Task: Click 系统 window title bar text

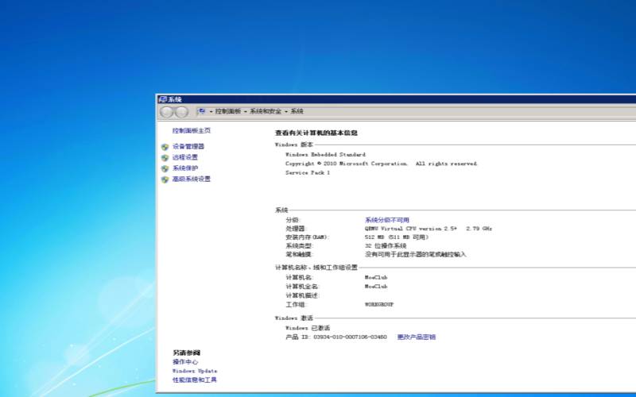Action: (175, 99)
